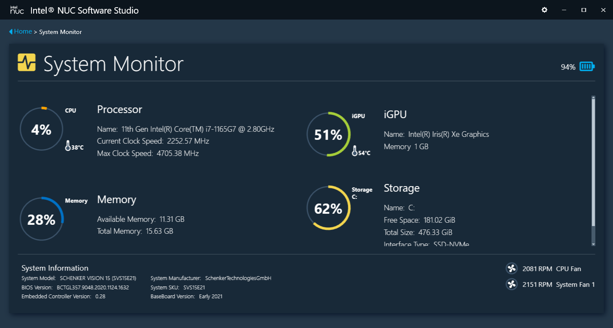
Task: Click the 94% battery percentage text
Action: pyautogui.click(x=568, y=67)
